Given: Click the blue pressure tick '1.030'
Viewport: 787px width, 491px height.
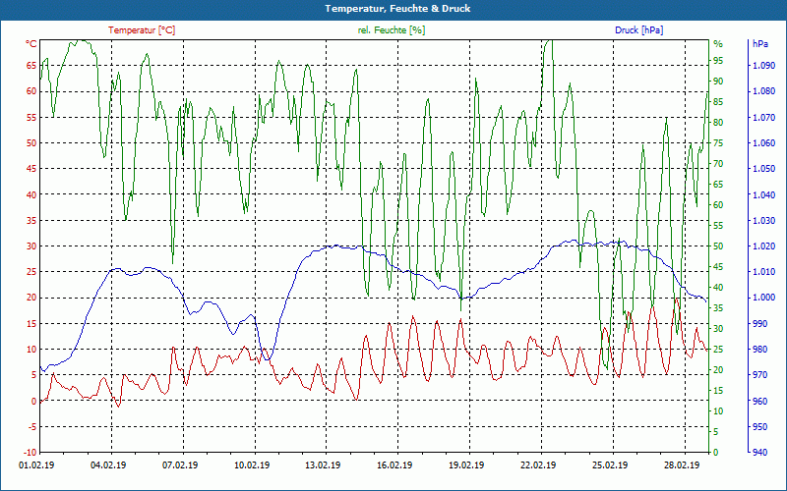Looking at the screenshot, I should click(763, 220).
